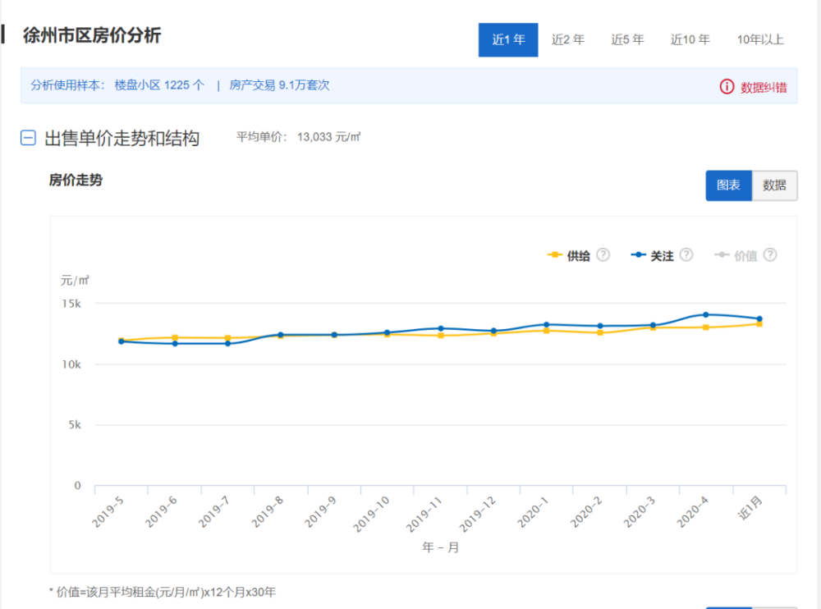Screen dimensions: 821x609
Task: Click the question mark icon beside 价值 legend
Action: pos(769,255)
